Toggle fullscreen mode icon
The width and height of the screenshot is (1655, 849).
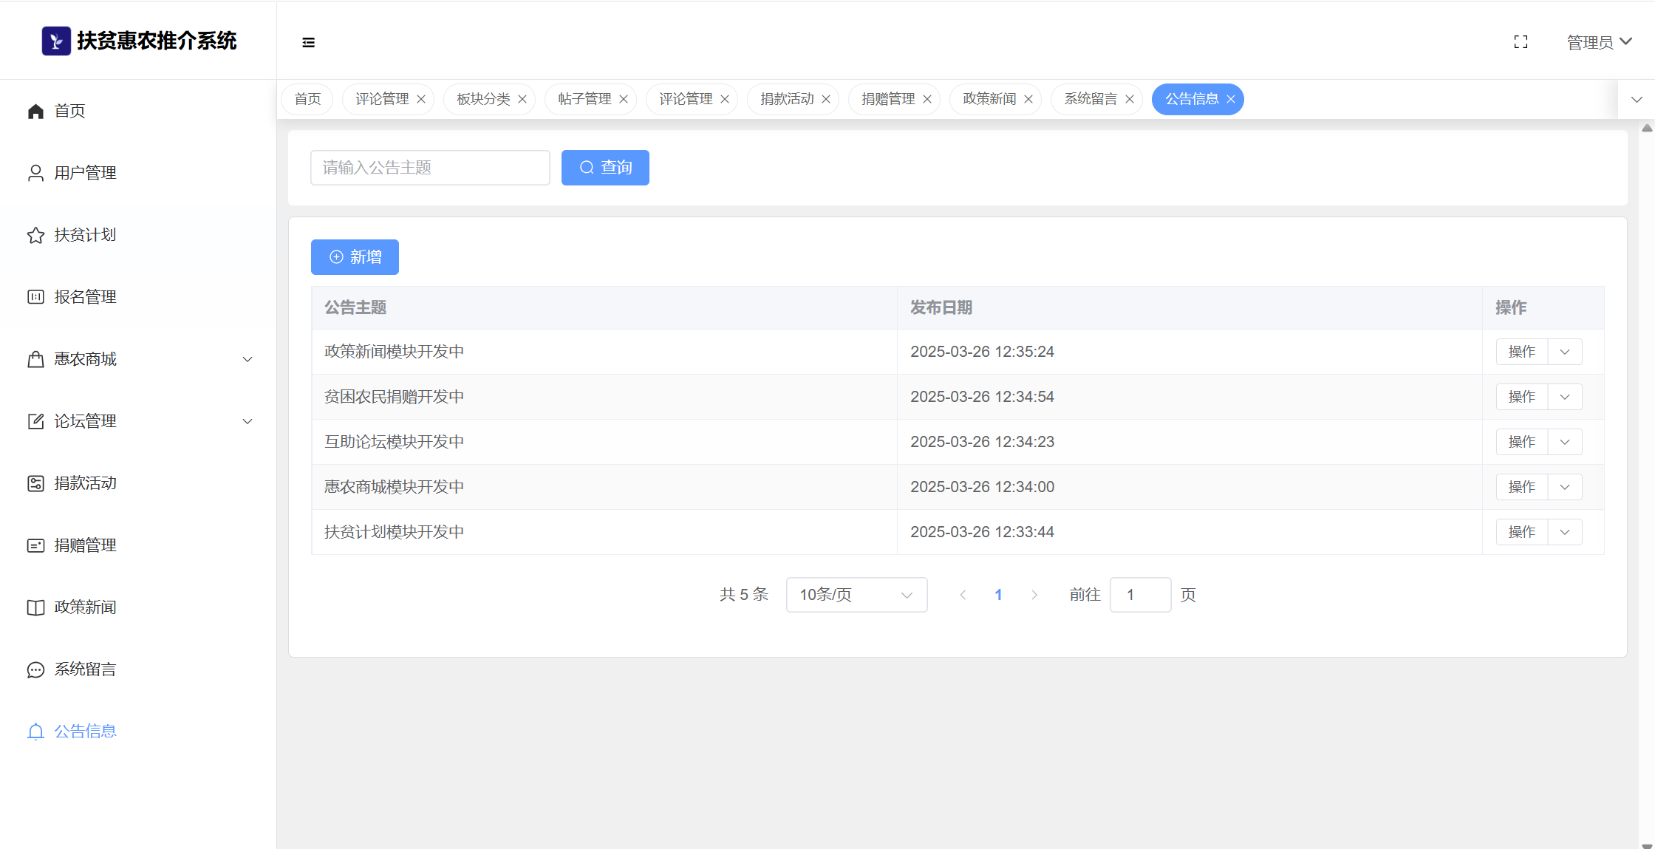pos(1521,42)
